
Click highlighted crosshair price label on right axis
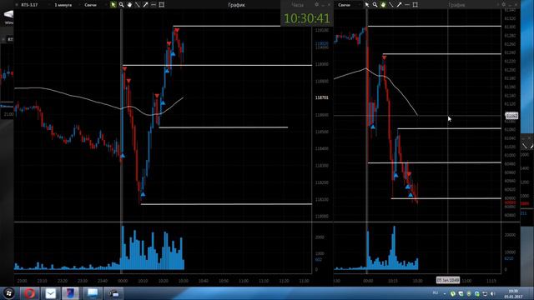(x=511, y=116)
